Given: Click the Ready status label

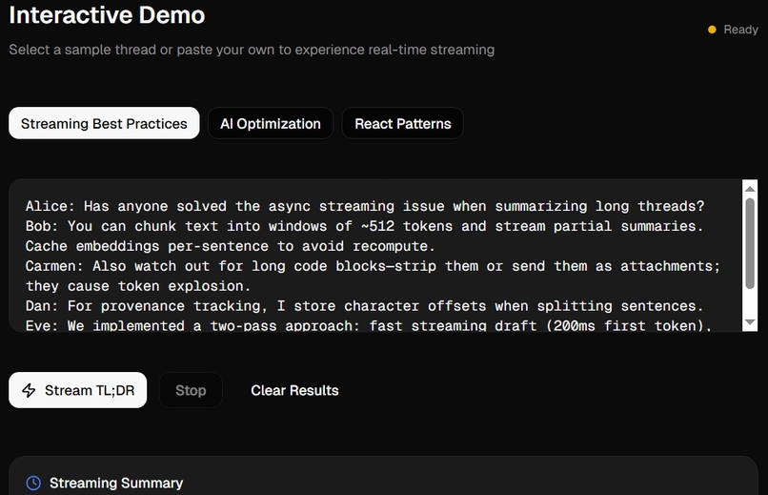Looking at the screenshot, I should click(x=740, y=30).
